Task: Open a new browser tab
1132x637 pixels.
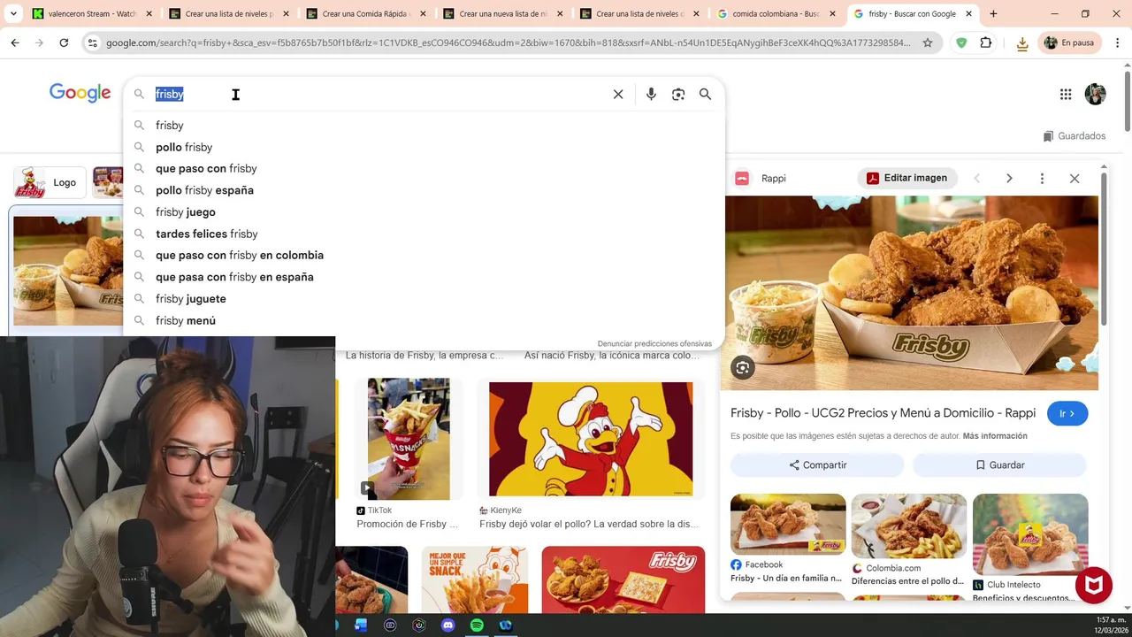Action: coord(993,14)
